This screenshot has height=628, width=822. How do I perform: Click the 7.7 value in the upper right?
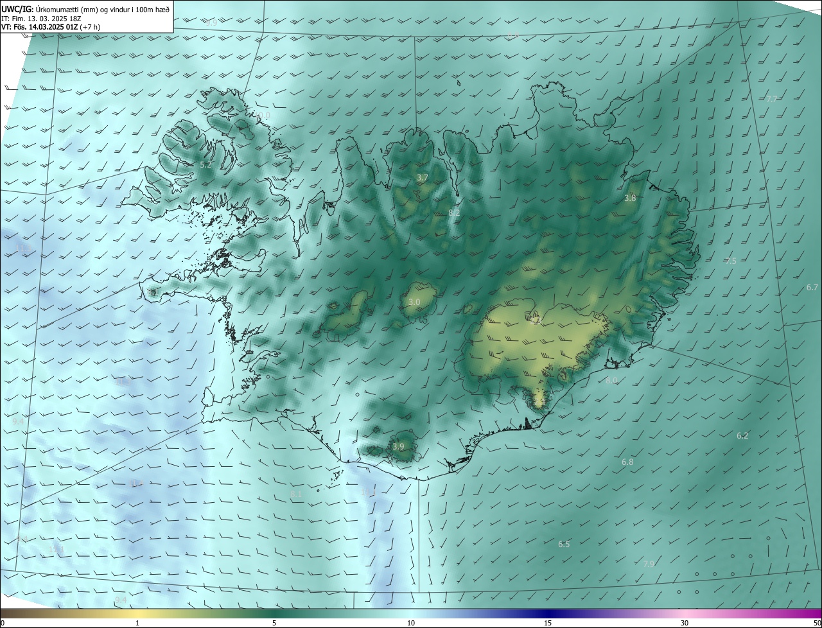[x=772, y=99]
